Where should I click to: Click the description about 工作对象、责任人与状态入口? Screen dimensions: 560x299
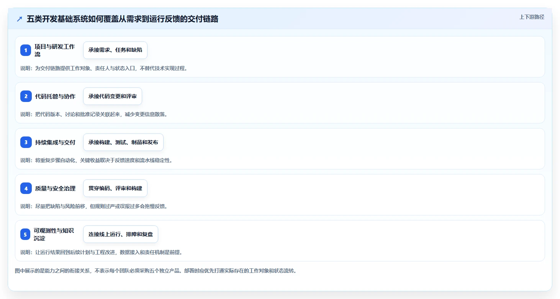pyautogui.click(x=104, y=68)
